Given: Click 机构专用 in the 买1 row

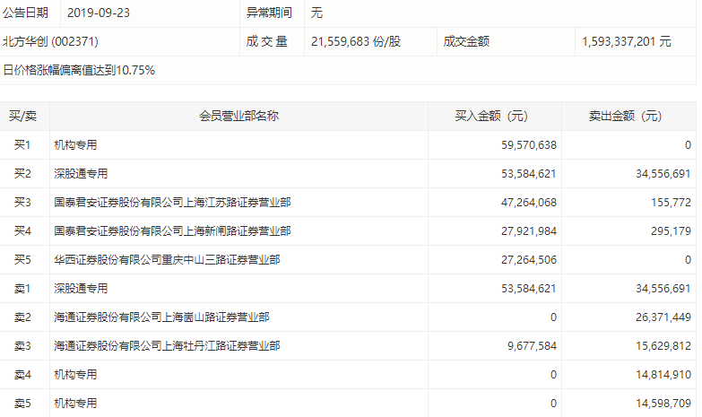Looking at the screenshot, I should pos(75,144).
